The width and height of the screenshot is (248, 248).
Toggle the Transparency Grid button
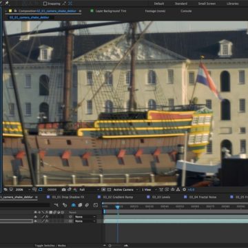pyautogui.click(x=109, y=189)
